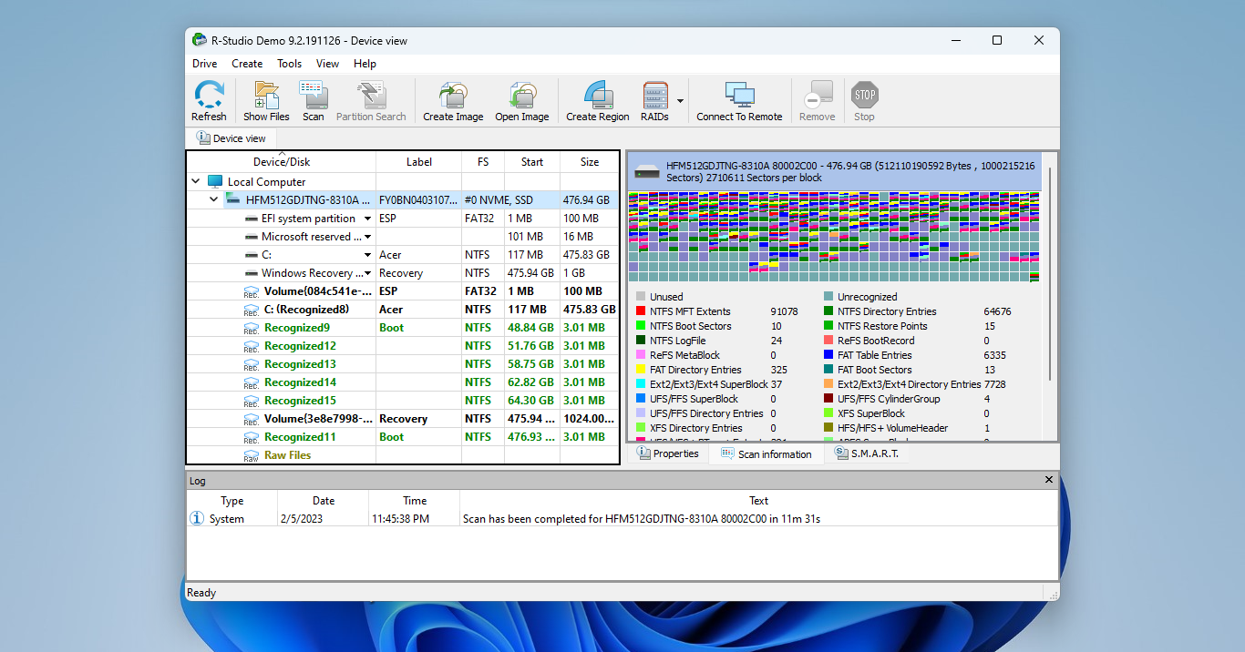Click the Refresh toolbar icon

pyautogui.click(x=209, y=101)
